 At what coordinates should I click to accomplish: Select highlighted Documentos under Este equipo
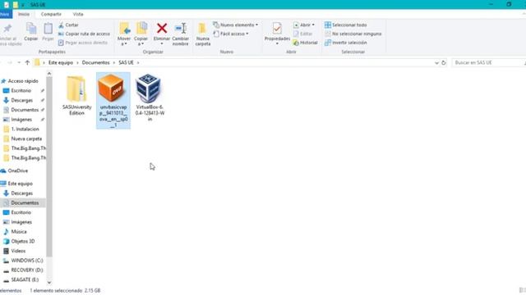(x=25, y=203)
